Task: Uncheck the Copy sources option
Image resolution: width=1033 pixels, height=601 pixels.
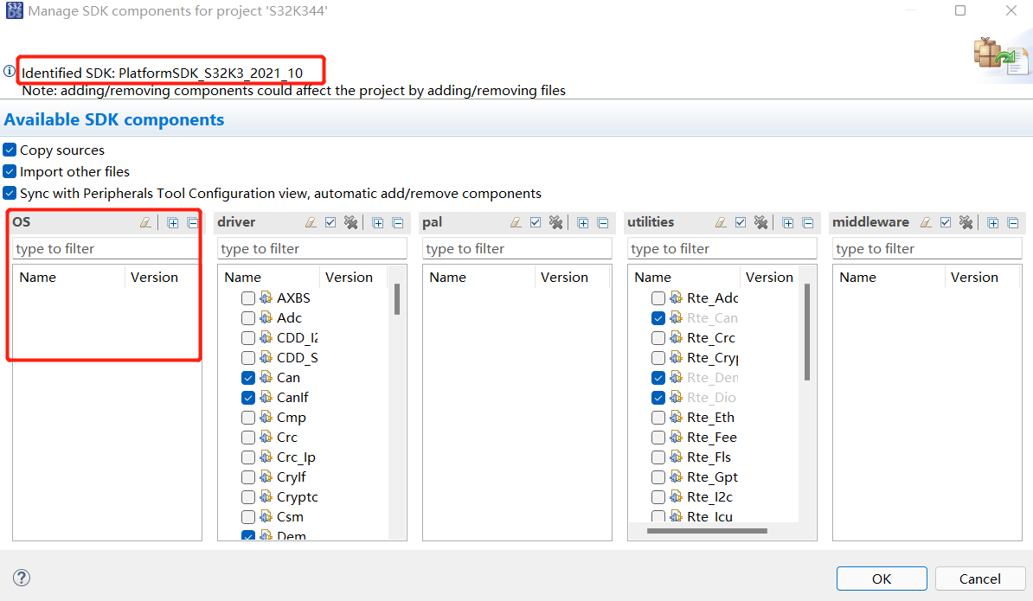Action: (x=9, y=150)
